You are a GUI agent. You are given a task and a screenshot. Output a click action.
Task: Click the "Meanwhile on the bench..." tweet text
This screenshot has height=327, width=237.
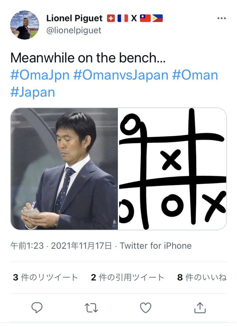(88, 58)
